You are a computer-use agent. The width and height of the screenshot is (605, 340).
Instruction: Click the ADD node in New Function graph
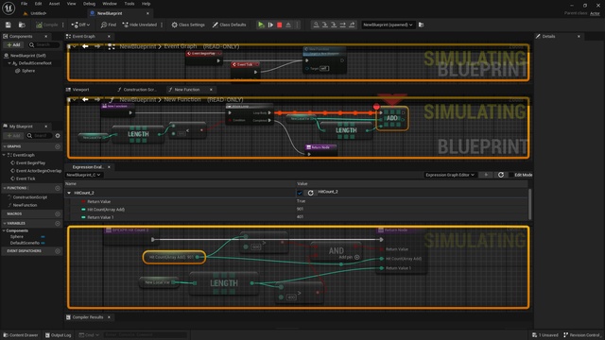pos(392,118)
